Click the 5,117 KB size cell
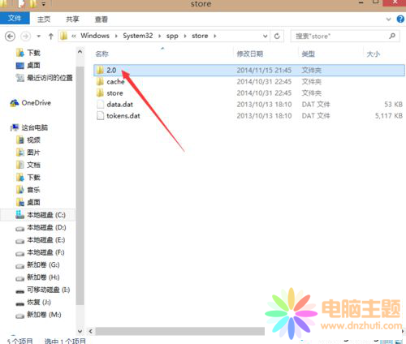The width and height of the screenshot is (406, 344). [x=389, y=116]
